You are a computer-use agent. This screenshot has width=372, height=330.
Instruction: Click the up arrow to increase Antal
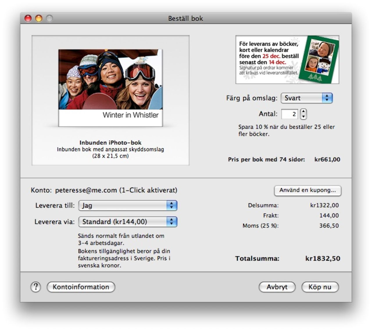303,111
